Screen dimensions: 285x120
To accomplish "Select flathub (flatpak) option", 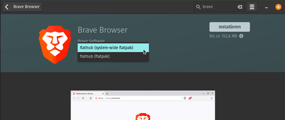I will pyautogui.click(x=113, y=57).
